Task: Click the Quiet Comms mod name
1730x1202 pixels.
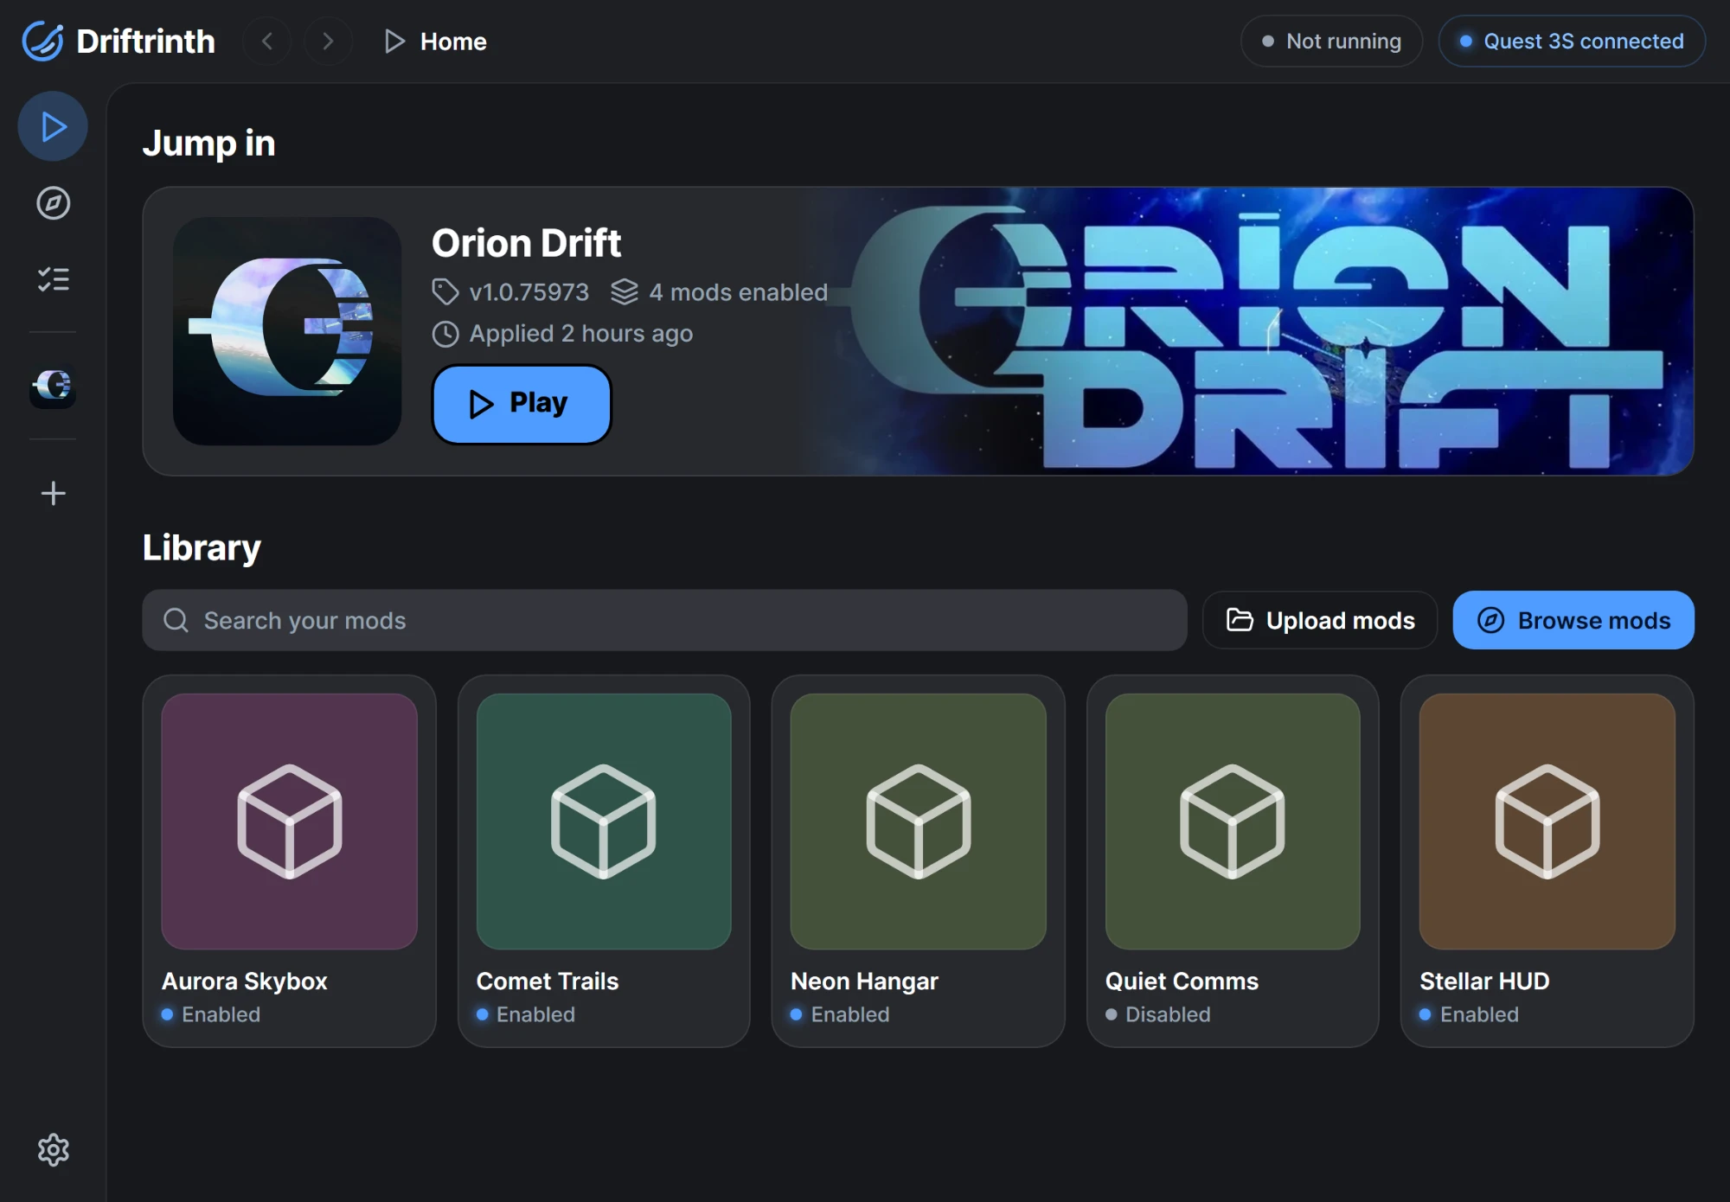Action: click(1182, 981)
